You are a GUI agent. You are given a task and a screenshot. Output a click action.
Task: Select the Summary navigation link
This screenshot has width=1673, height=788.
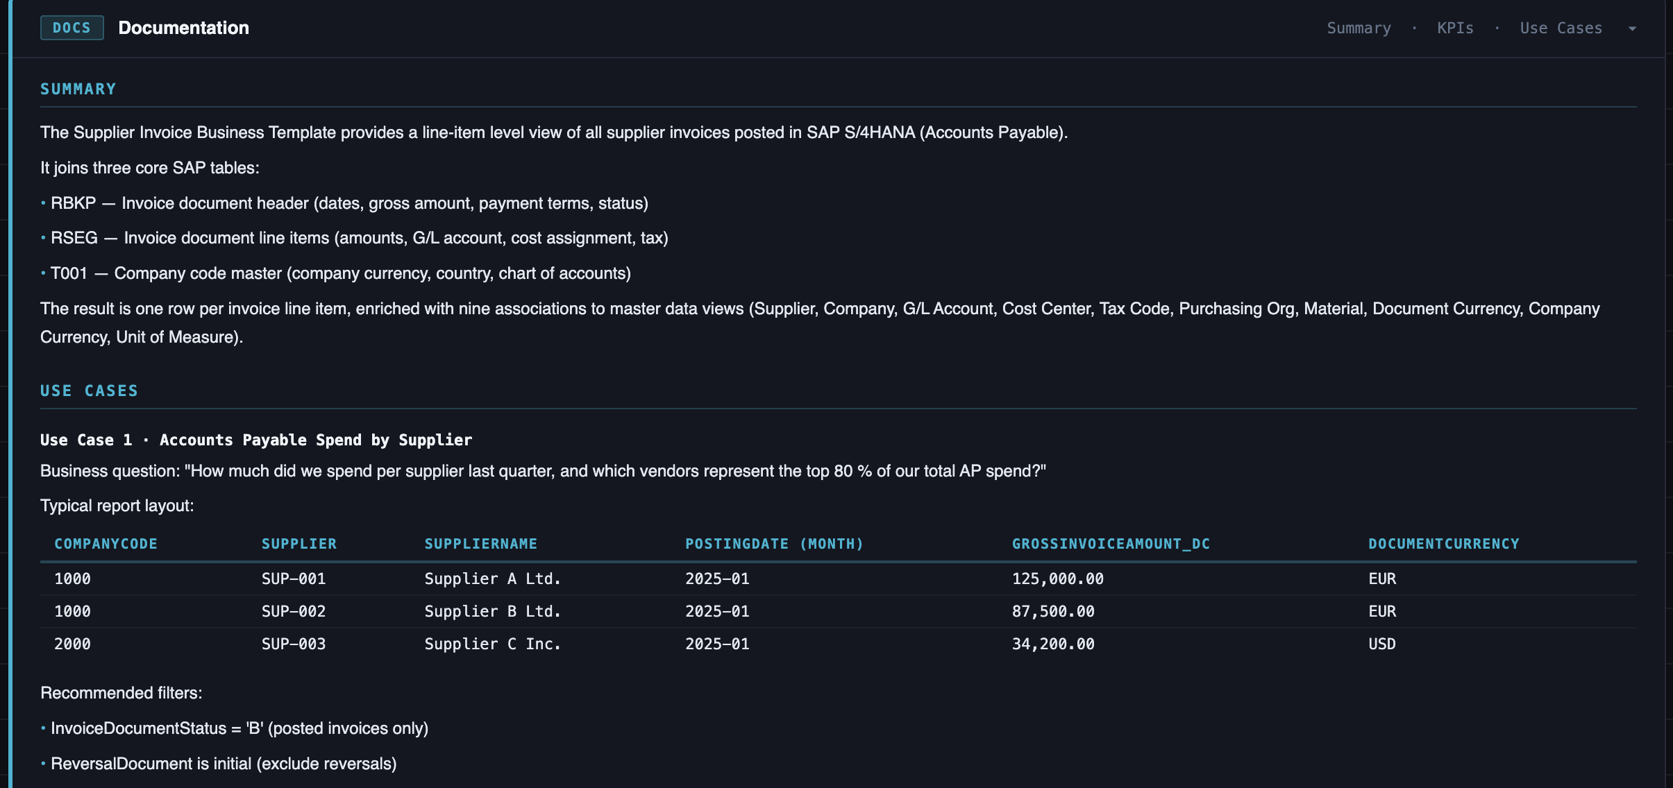point(1358,28)
